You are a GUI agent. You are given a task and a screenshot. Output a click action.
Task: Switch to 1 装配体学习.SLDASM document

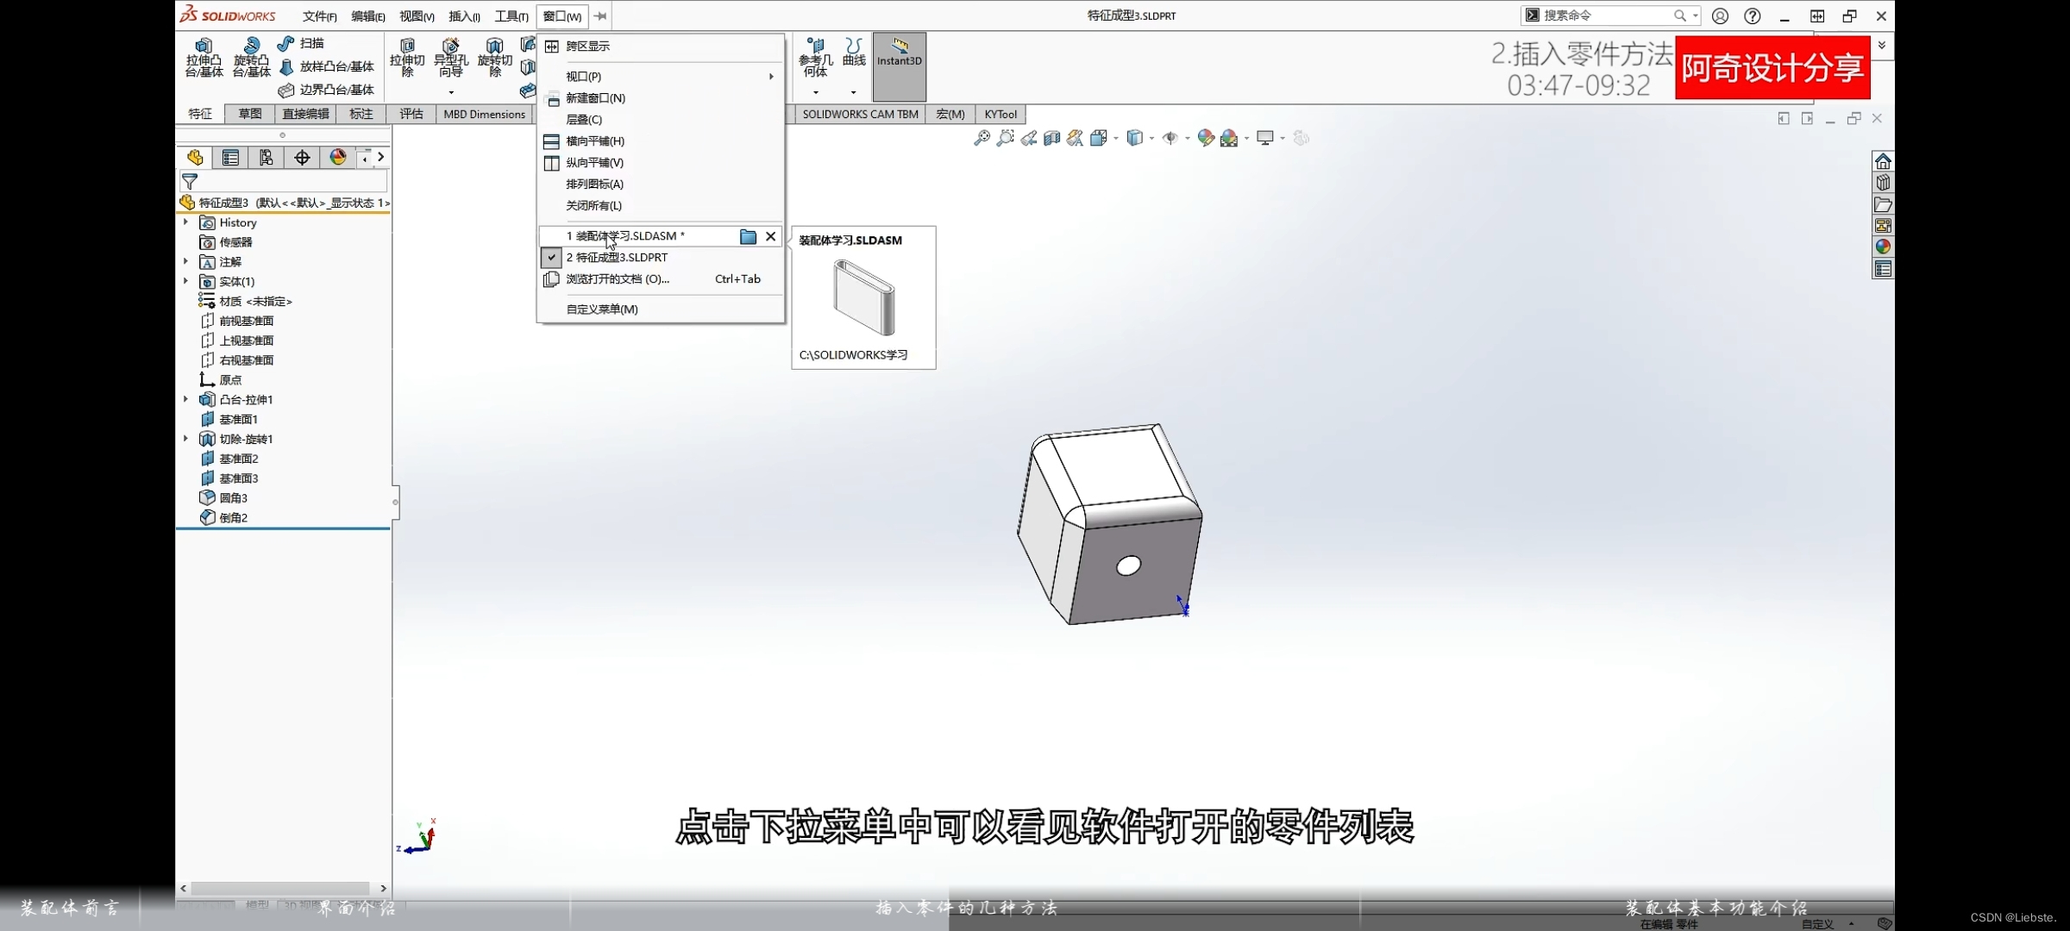coord(625,236)
